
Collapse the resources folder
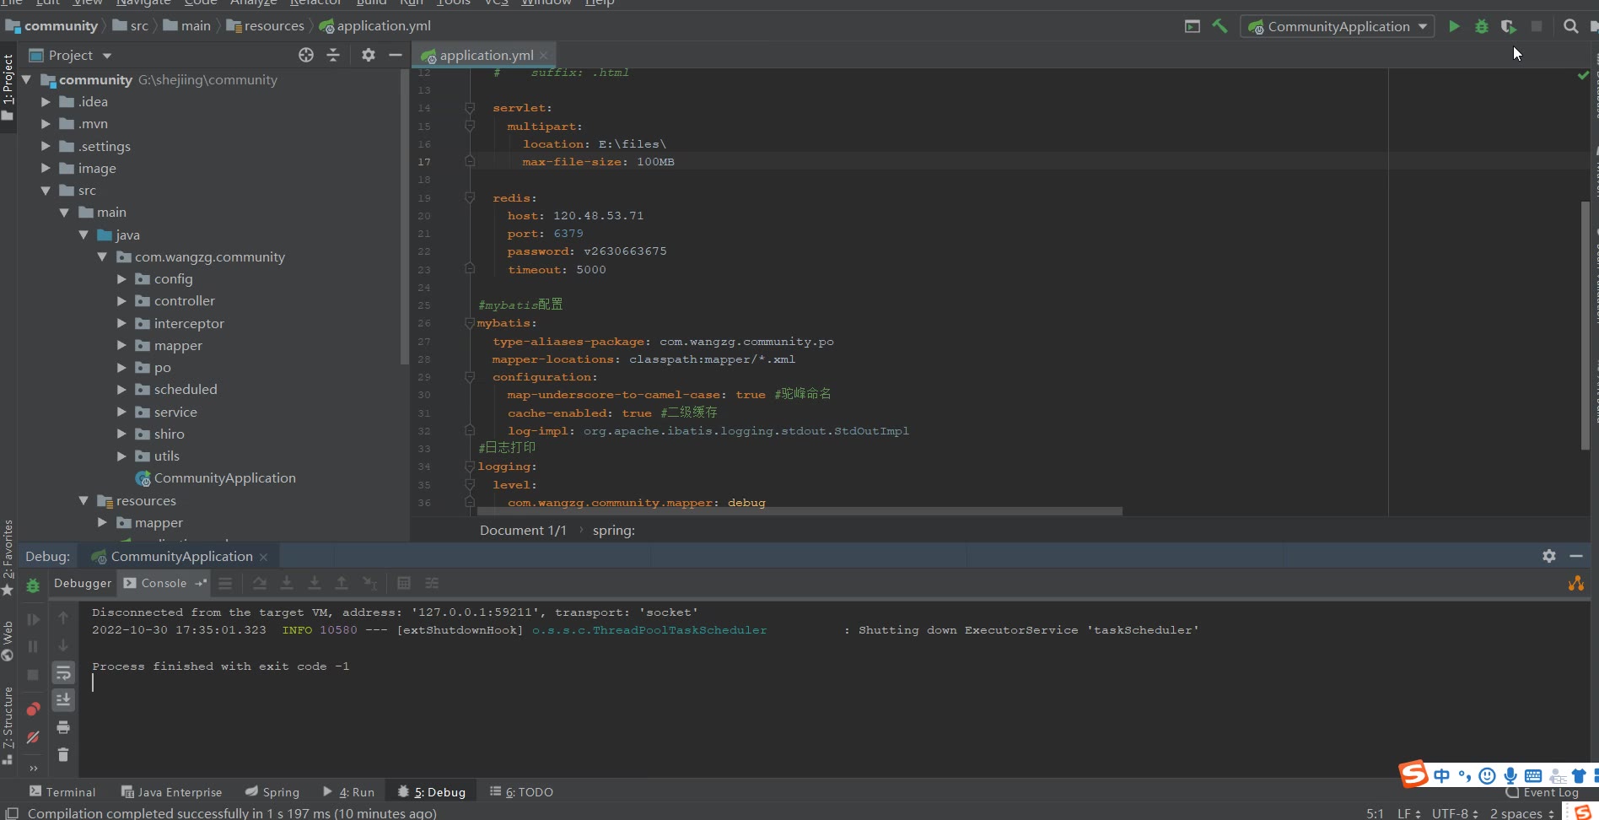pyautogui.click(x=83, y=501)
